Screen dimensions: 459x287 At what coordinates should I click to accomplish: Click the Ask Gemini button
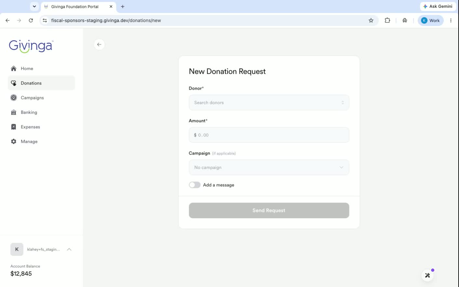click(x=438, y=6)
